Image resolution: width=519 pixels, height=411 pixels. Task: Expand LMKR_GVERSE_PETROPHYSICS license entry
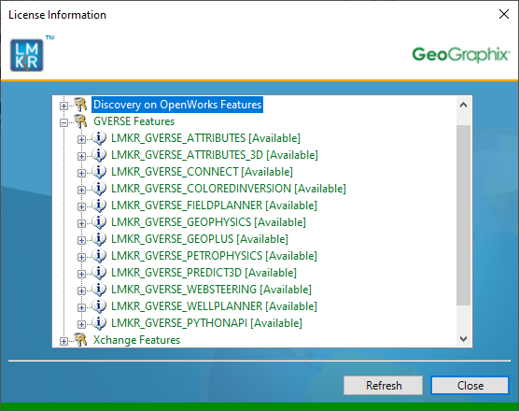click(81, 257)
